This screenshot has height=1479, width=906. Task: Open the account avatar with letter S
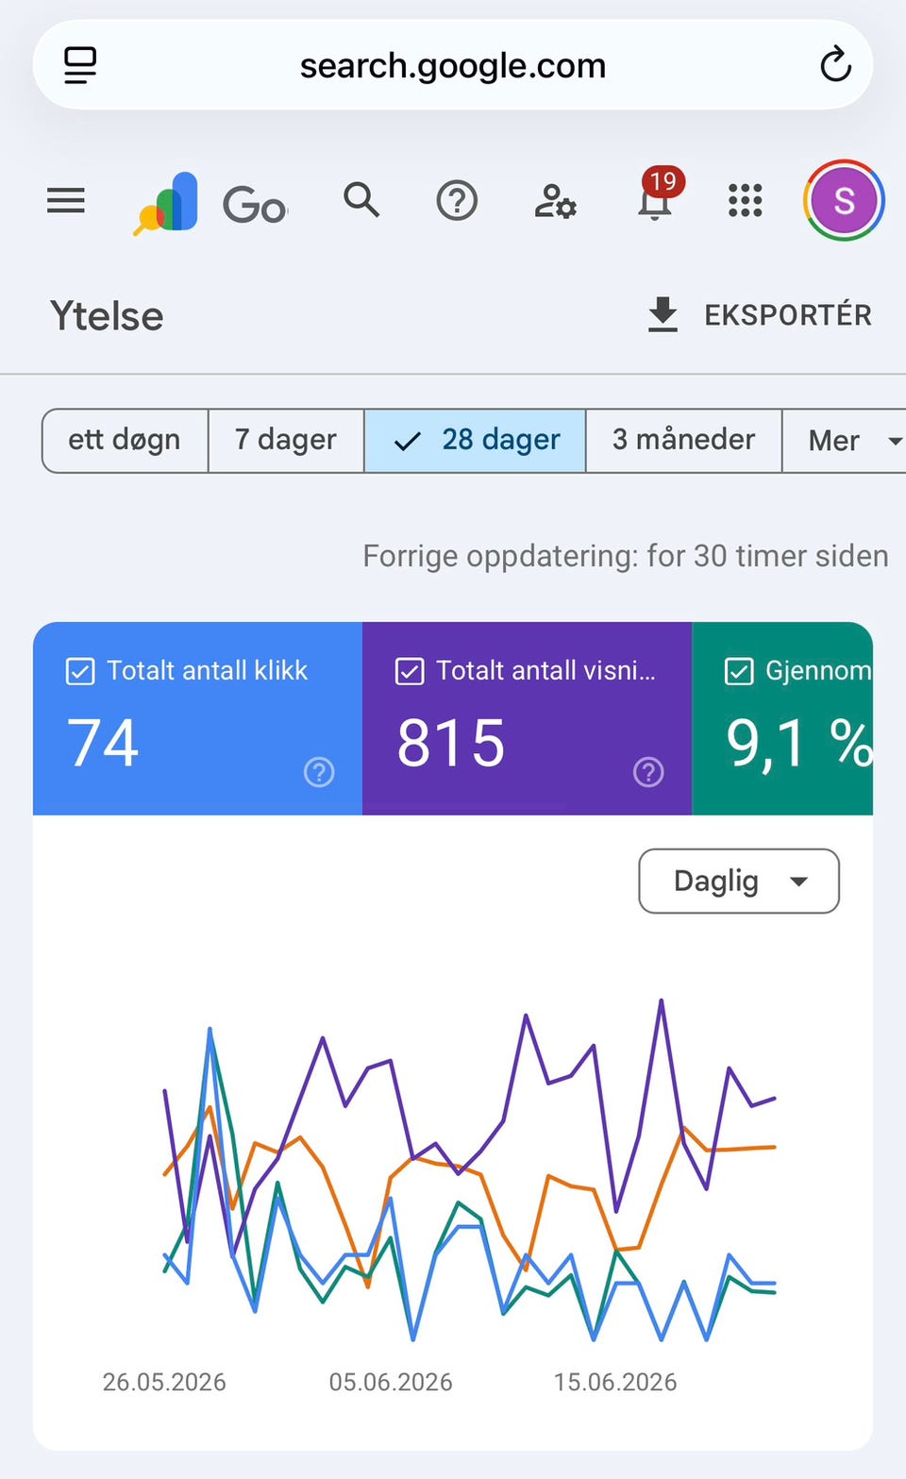(x=844, y=200)
